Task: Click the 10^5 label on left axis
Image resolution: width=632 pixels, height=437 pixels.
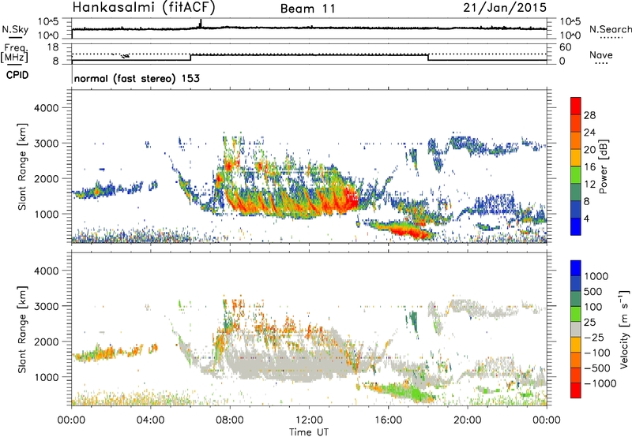Action: [x=48, y=21]
